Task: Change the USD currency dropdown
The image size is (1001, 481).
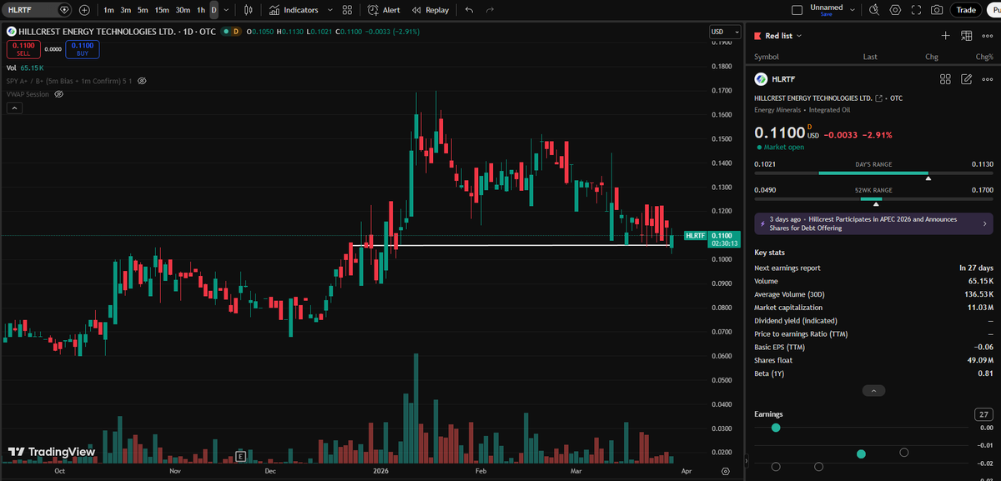Action: click(724, 32)
